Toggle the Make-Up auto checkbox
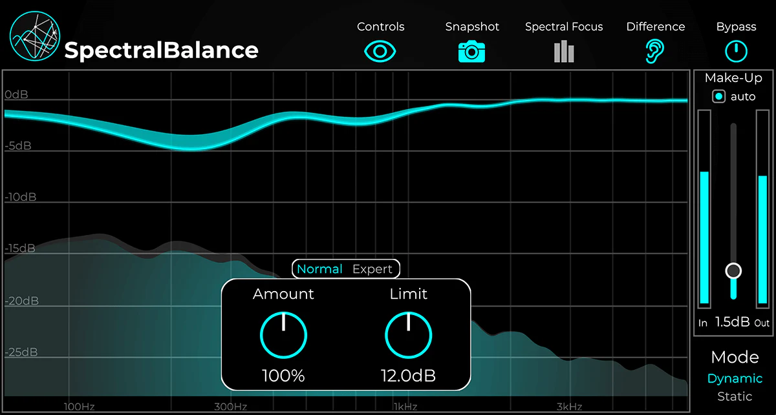This screenshot has height=415, width=776. click(x=718, y=97)
